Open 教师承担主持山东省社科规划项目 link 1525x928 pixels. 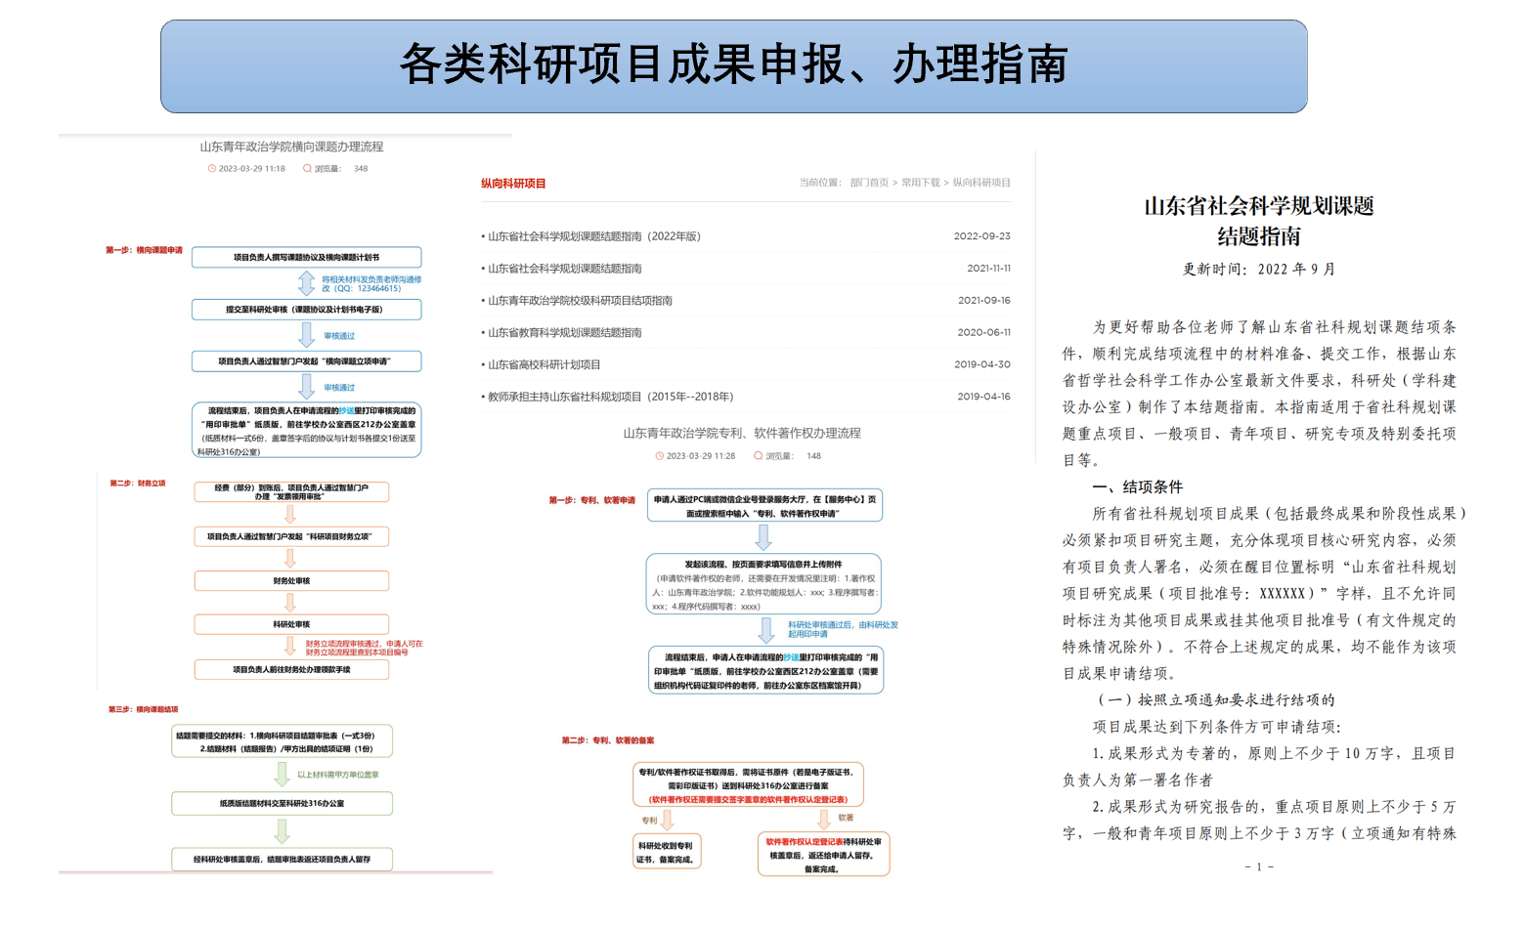[x=610, y=398]
